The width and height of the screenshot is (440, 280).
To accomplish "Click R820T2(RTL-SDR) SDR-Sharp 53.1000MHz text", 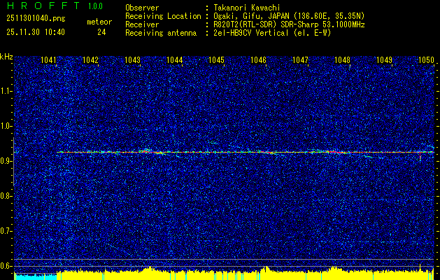I will point(289,24).
